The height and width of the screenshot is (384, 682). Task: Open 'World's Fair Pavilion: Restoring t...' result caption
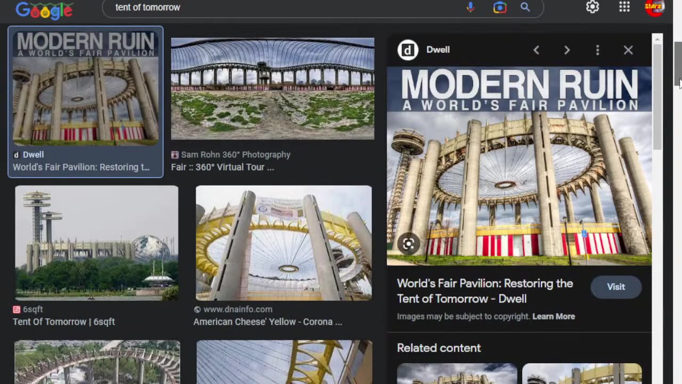pos(81,167)
